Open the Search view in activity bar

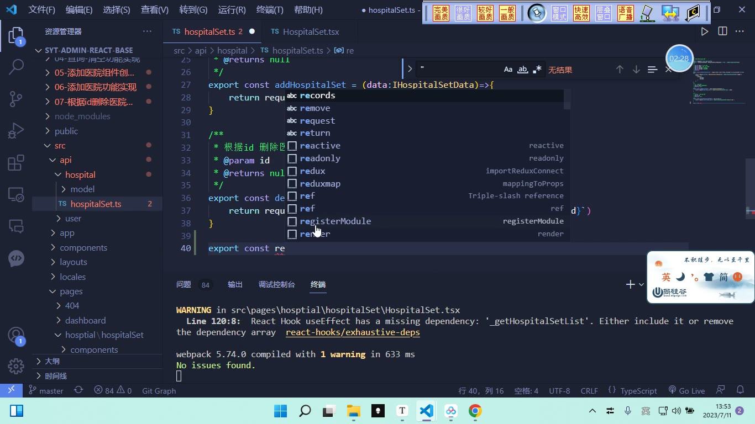coord(16,67)
